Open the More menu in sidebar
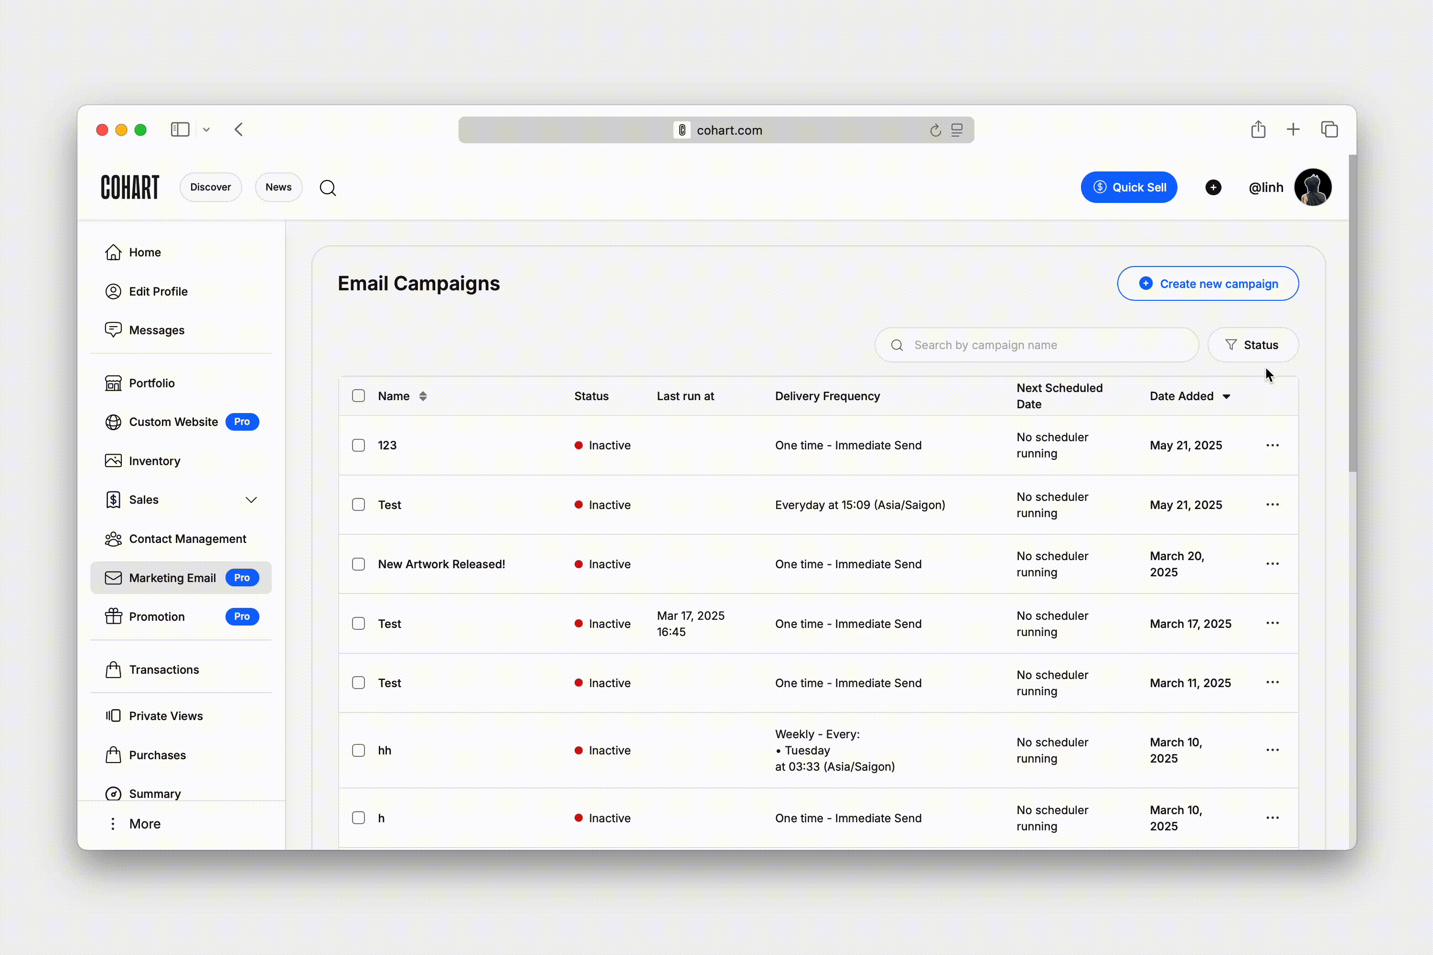This screenshot has width=1433, height=955. pos(133,824)
